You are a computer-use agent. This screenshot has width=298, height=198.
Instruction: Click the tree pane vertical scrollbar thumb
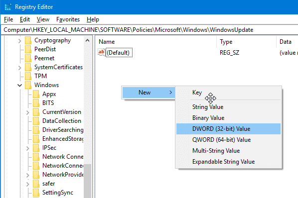(87, 181)
